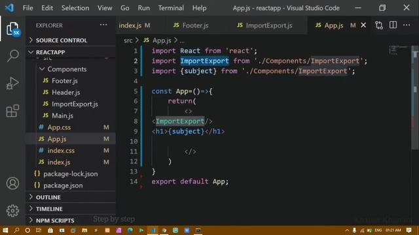Viewport: 419px width, 235px height.
Task: Expand the Timeline section
Action: coord(71,209)
